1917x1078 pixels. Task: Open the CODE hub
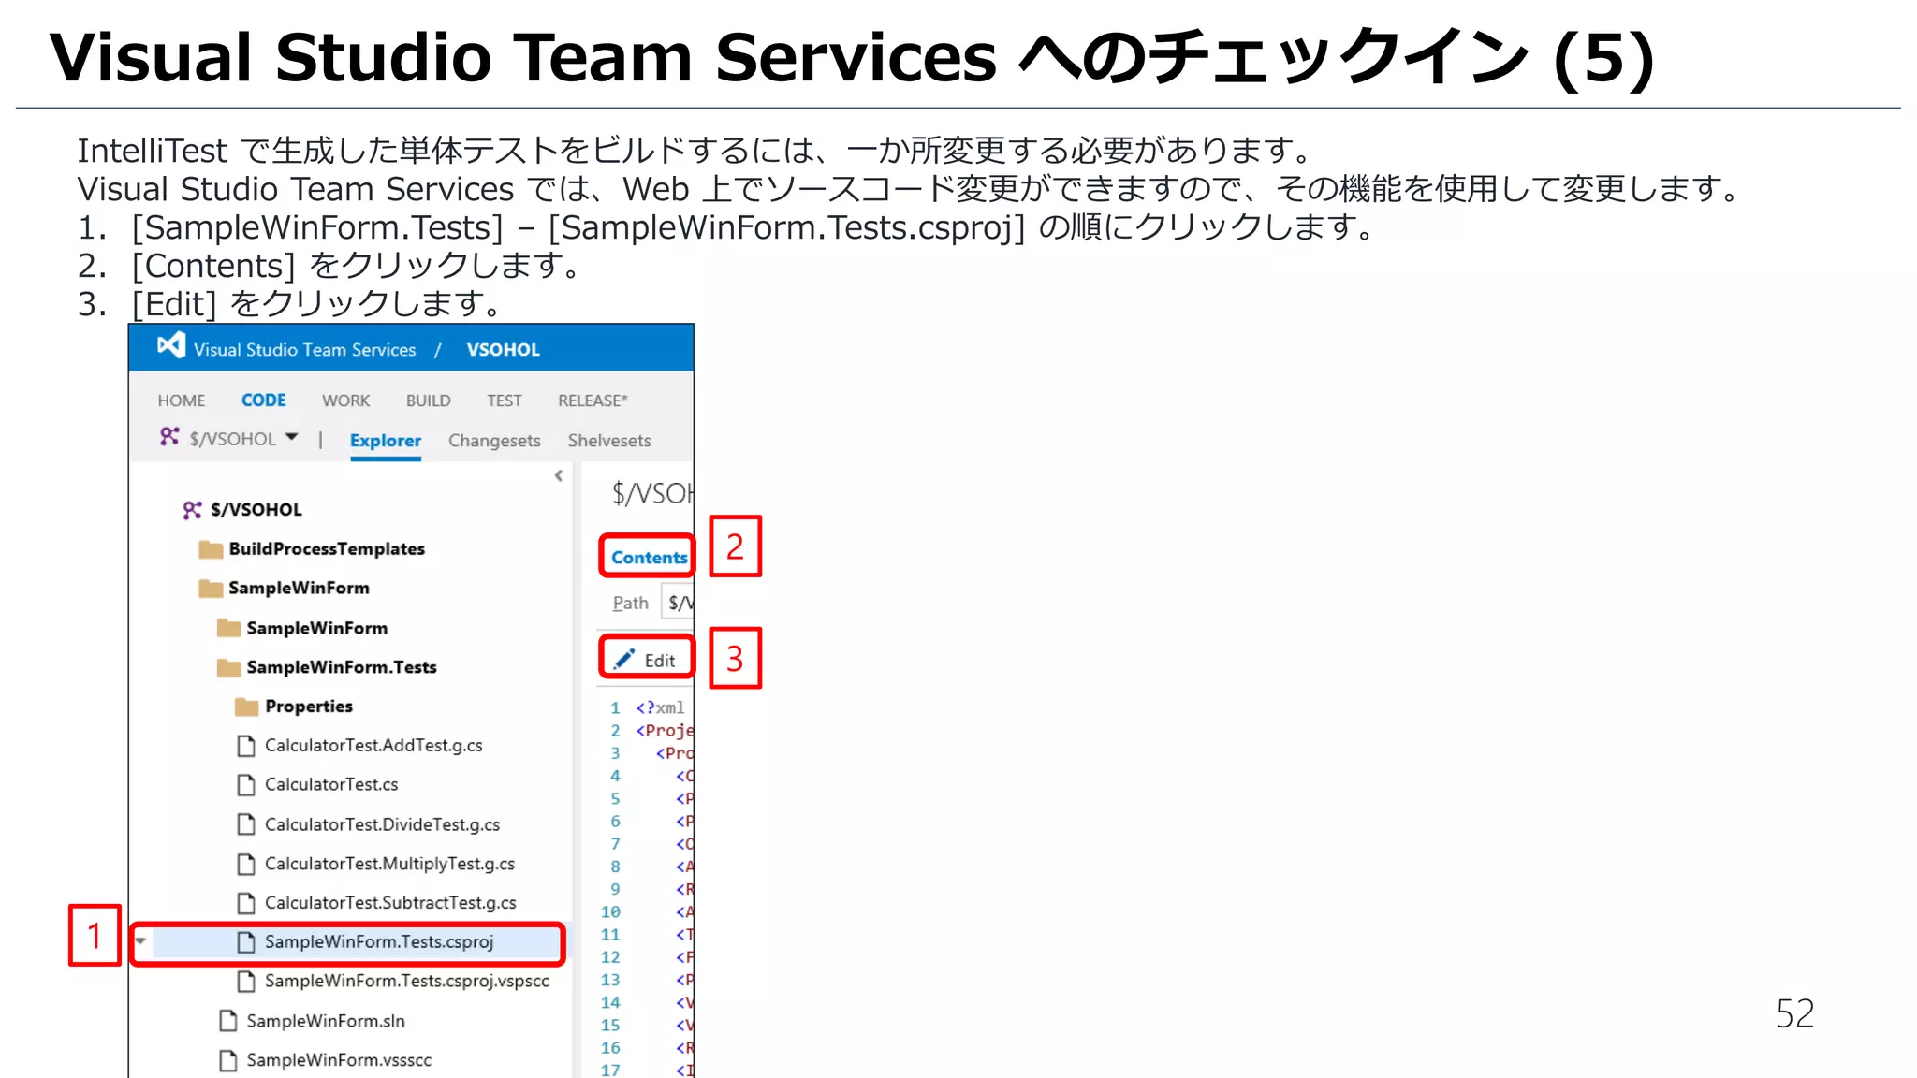point(264,401)
